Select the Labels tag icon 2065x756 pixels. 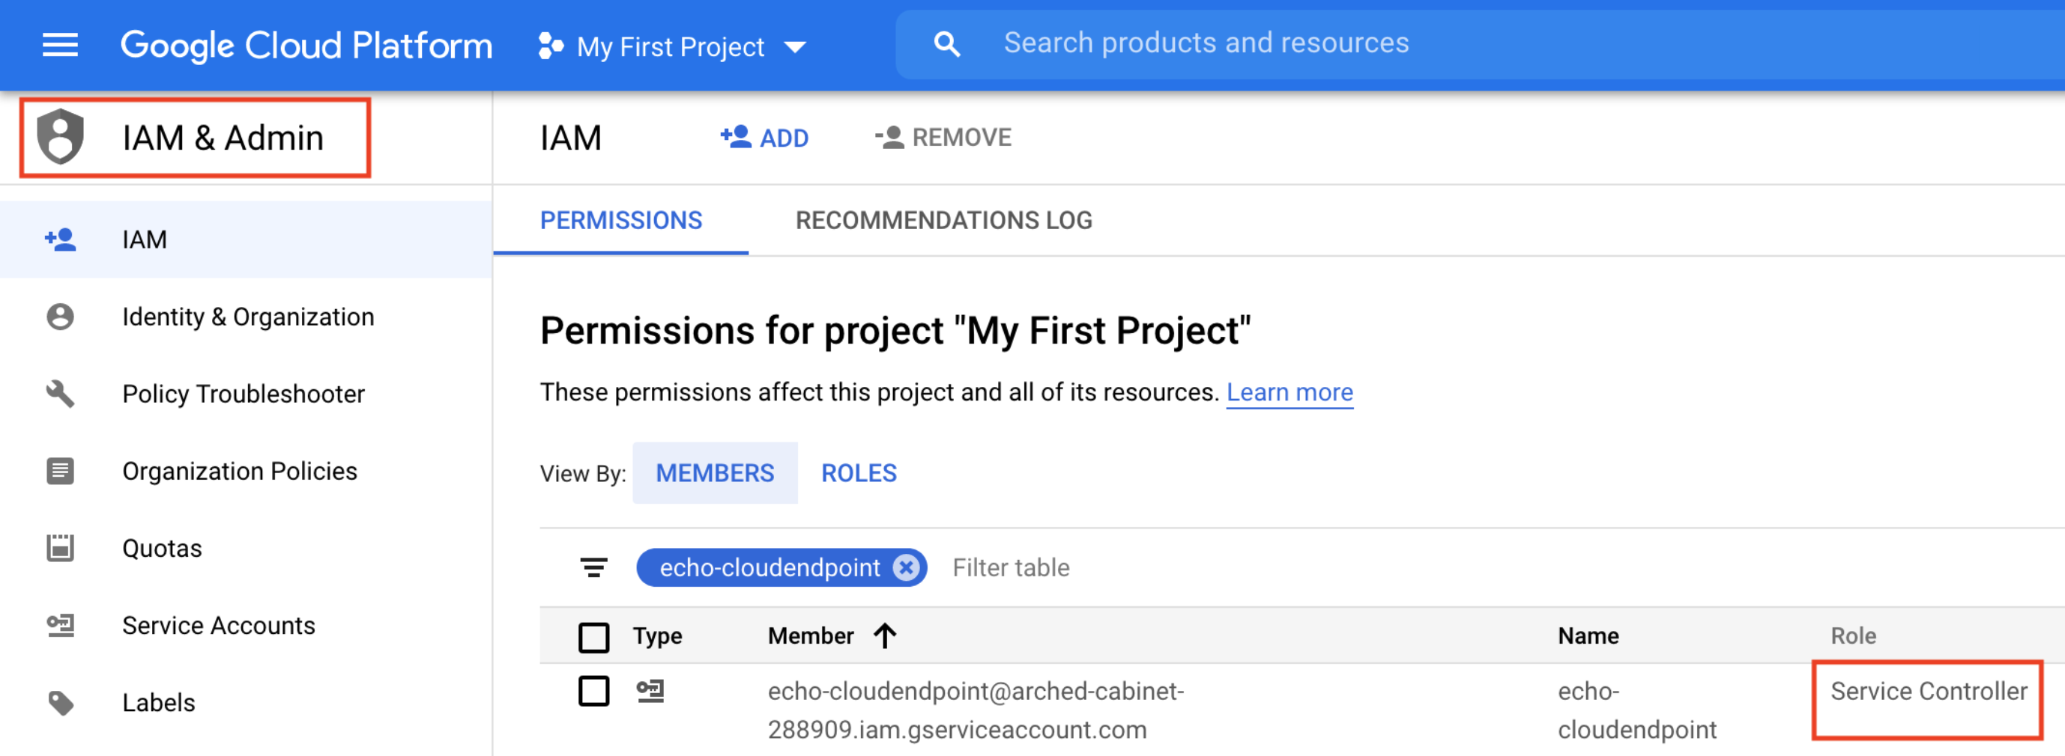(60, 702)
